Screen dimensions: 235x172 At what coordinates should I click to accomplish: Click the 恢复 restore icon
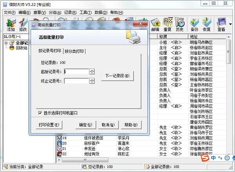tap(207, 25)
